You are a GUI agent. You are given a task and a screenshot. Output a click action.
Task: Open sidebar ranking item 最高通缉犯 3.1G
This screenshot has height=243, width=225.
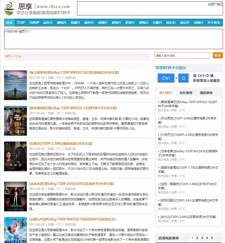188,104
